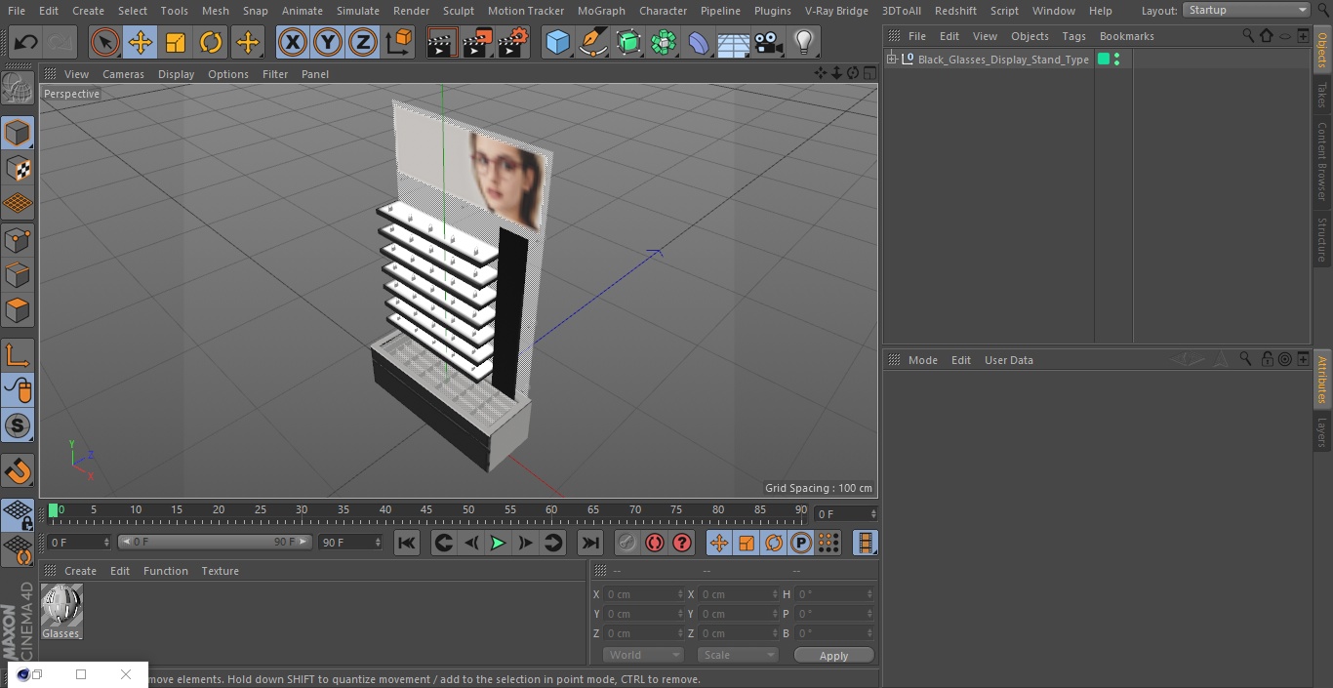This screenshot has width=1333, height=688.
Task: Toggle Z-axis lock
Action: tap(363, 43)
